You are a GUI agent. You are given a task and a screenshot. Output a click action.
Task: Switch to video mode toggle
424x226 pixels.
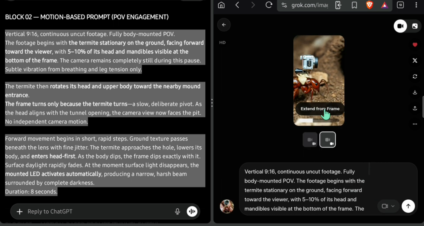coord(400,26)
